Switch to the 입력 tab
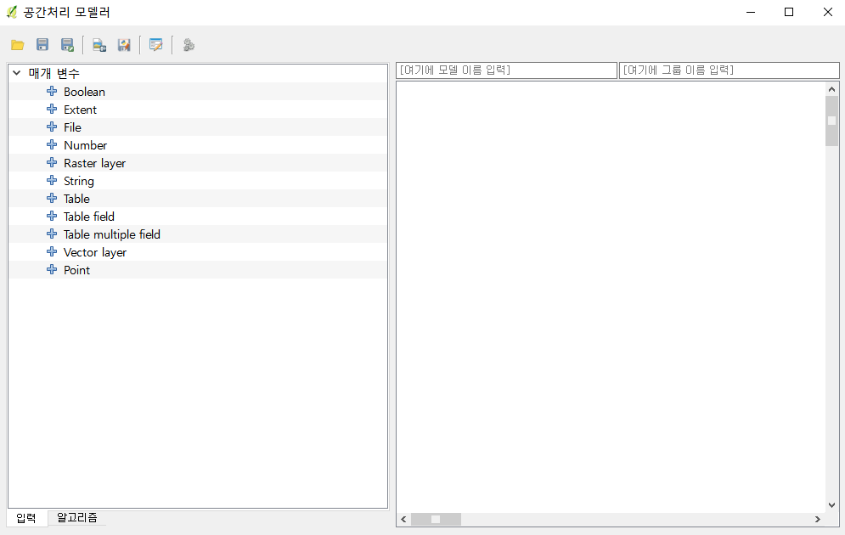The width and height of the screenshot is (845, 535). click(26, 518)
